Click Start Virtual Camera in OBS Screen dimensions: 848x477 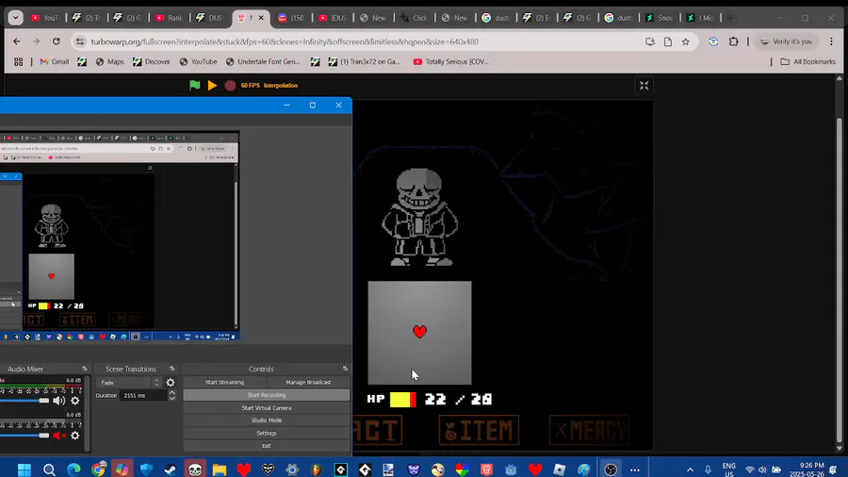click(267, 408)
